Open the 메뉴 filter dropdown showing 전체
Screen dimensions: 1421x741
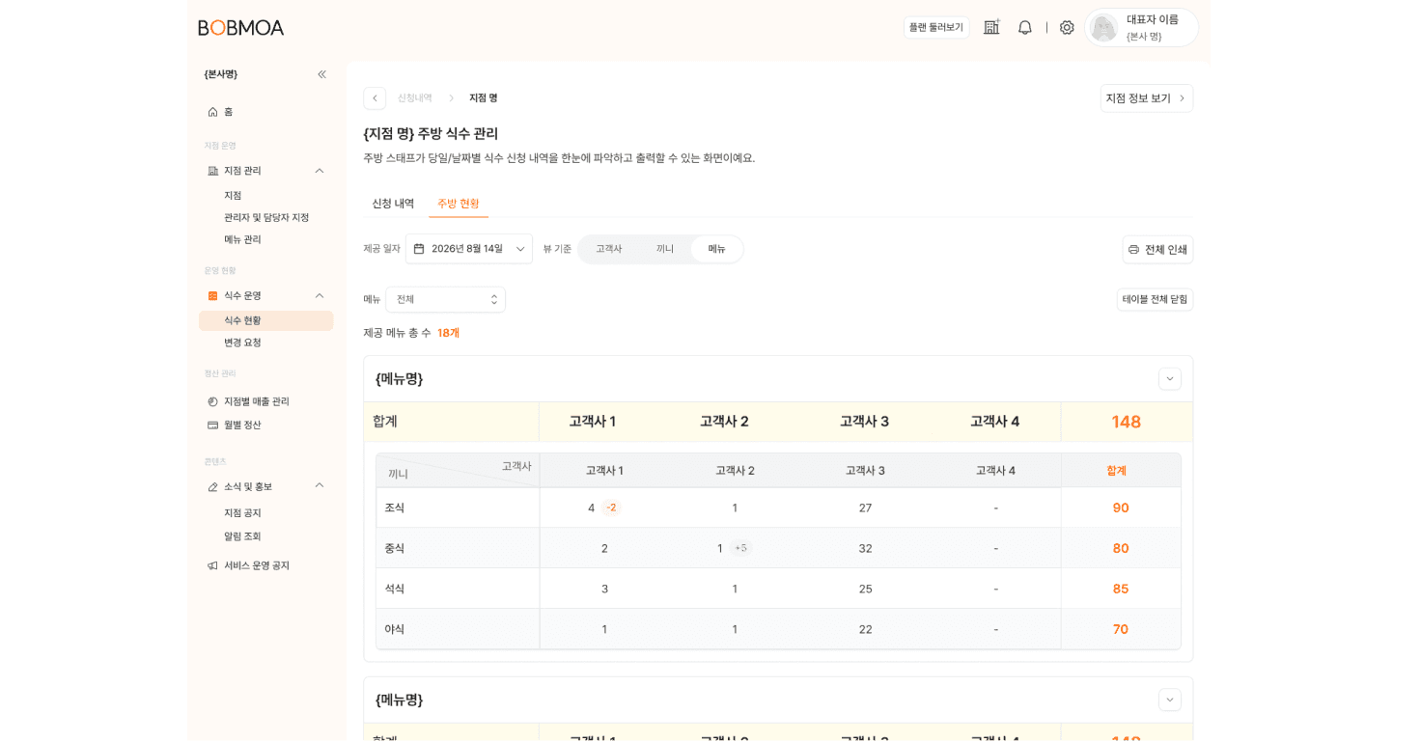(x=445, y=299)
